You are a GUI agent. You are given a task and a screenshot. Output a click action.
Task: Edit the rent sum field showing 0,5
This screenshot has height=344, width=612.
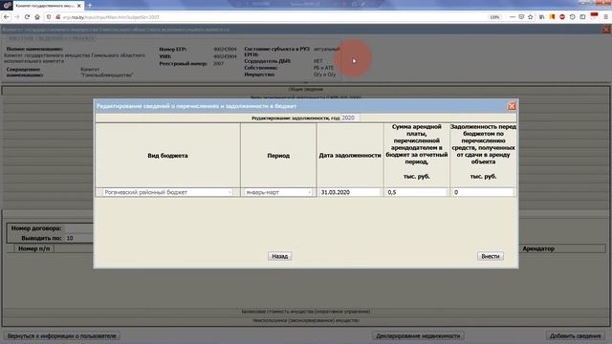point(417,192)
